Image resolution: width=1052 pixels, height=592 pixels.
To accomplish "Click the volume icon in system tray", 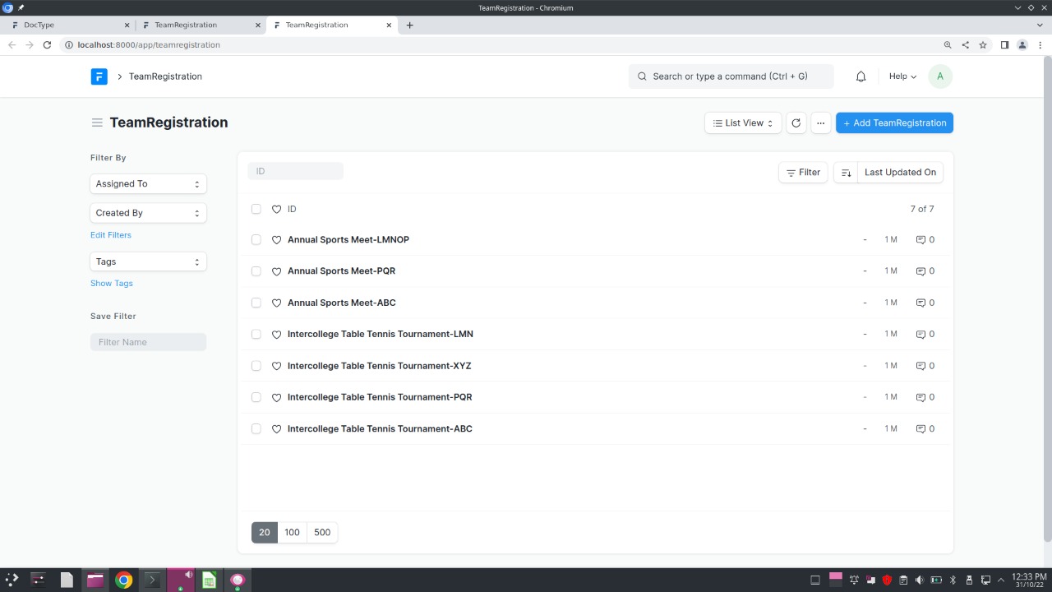I will (920, 580).
